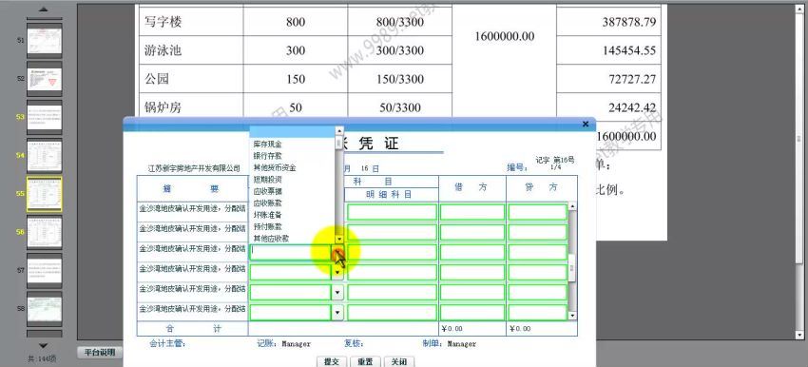The height and width of the screenshot is (367, 808).
Task: Click the 写字楼 cell in document table
Action: pos(191,22)
